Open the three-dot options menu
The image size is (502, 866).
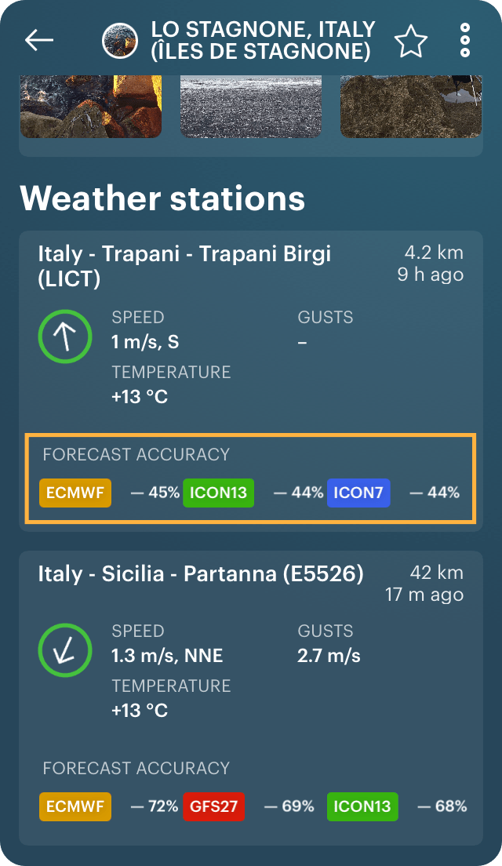[x=464, y=39]
